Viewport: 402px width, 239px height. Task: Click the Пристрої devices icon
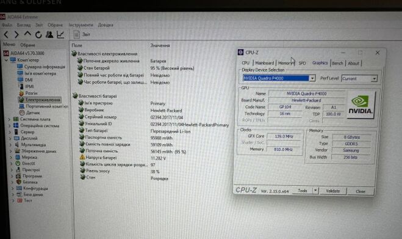pos(18,169)
